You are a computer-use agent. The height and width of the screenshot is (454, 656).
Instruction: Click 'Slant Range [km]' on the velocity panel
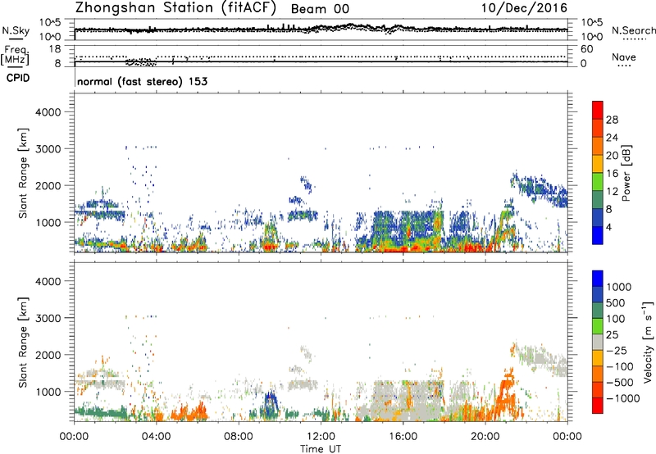[23, 343]
